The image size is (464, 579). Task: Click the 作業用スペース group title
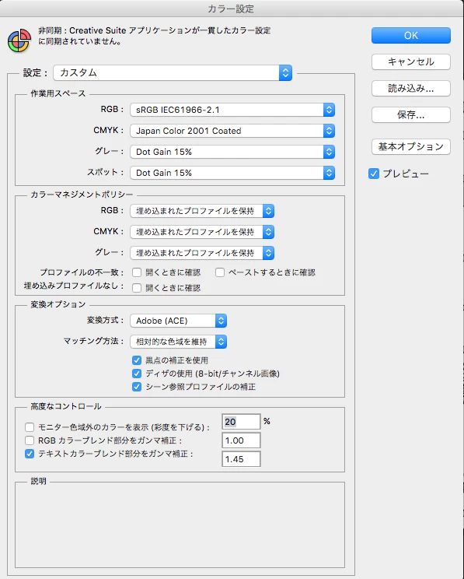pos(58,93)
